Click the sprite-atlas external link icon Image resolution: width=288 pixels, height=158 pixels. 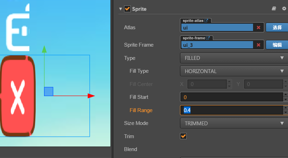pyautogui.click(x=206, y=21)
